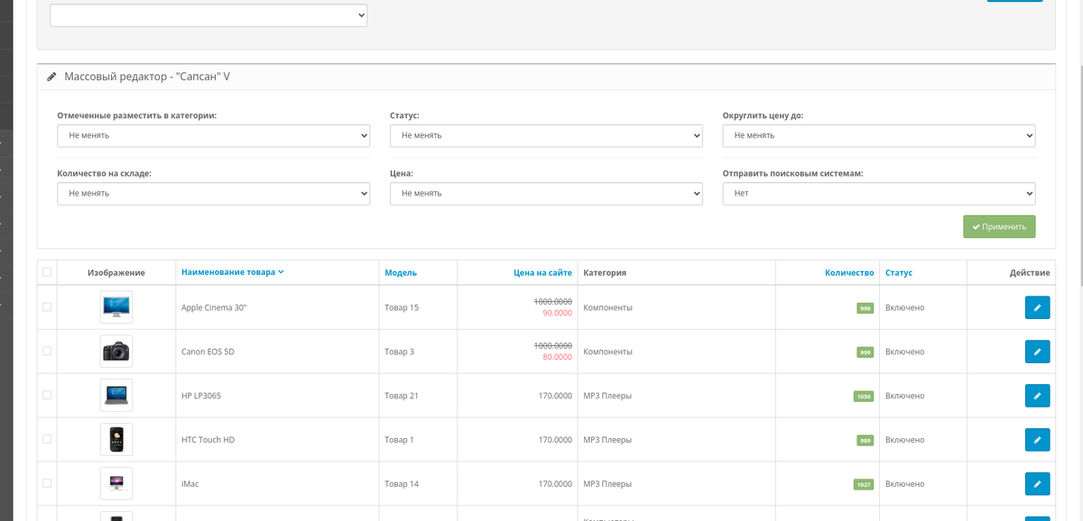
Task: Click 'MP3 Плееры' category in iMac row
Action: pos(607,484)
